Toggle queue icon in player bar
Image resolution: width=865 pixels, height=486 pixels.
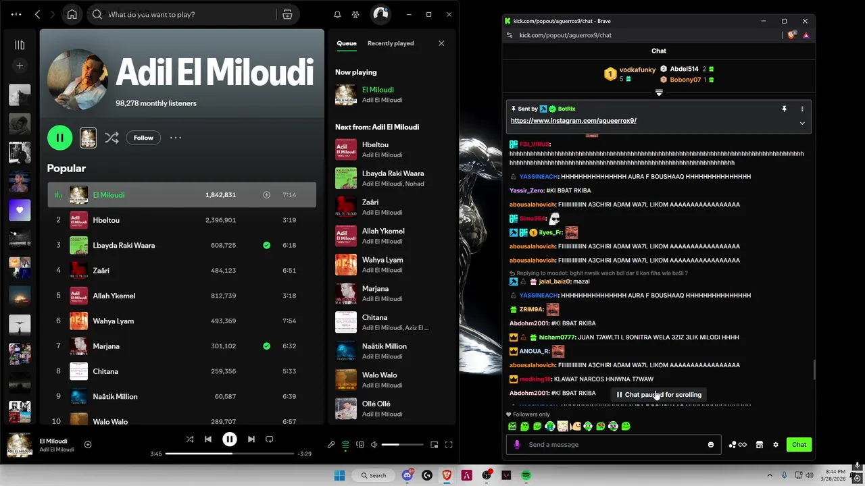pyautogui.click(x=345, y=445)
